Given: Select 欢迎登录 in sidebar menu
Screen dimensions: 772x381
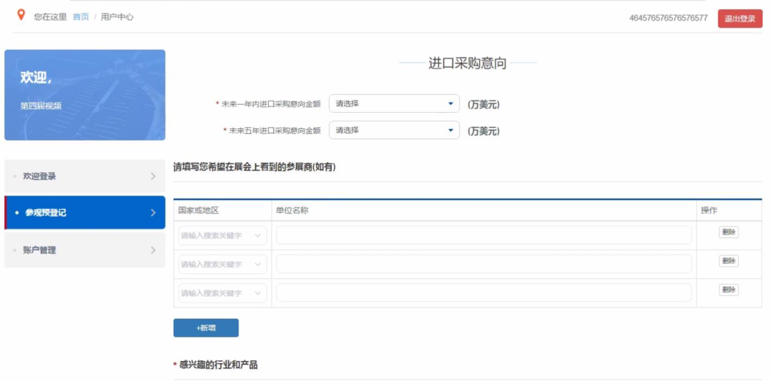Looking at the screenshot, I should pos(40,176).
